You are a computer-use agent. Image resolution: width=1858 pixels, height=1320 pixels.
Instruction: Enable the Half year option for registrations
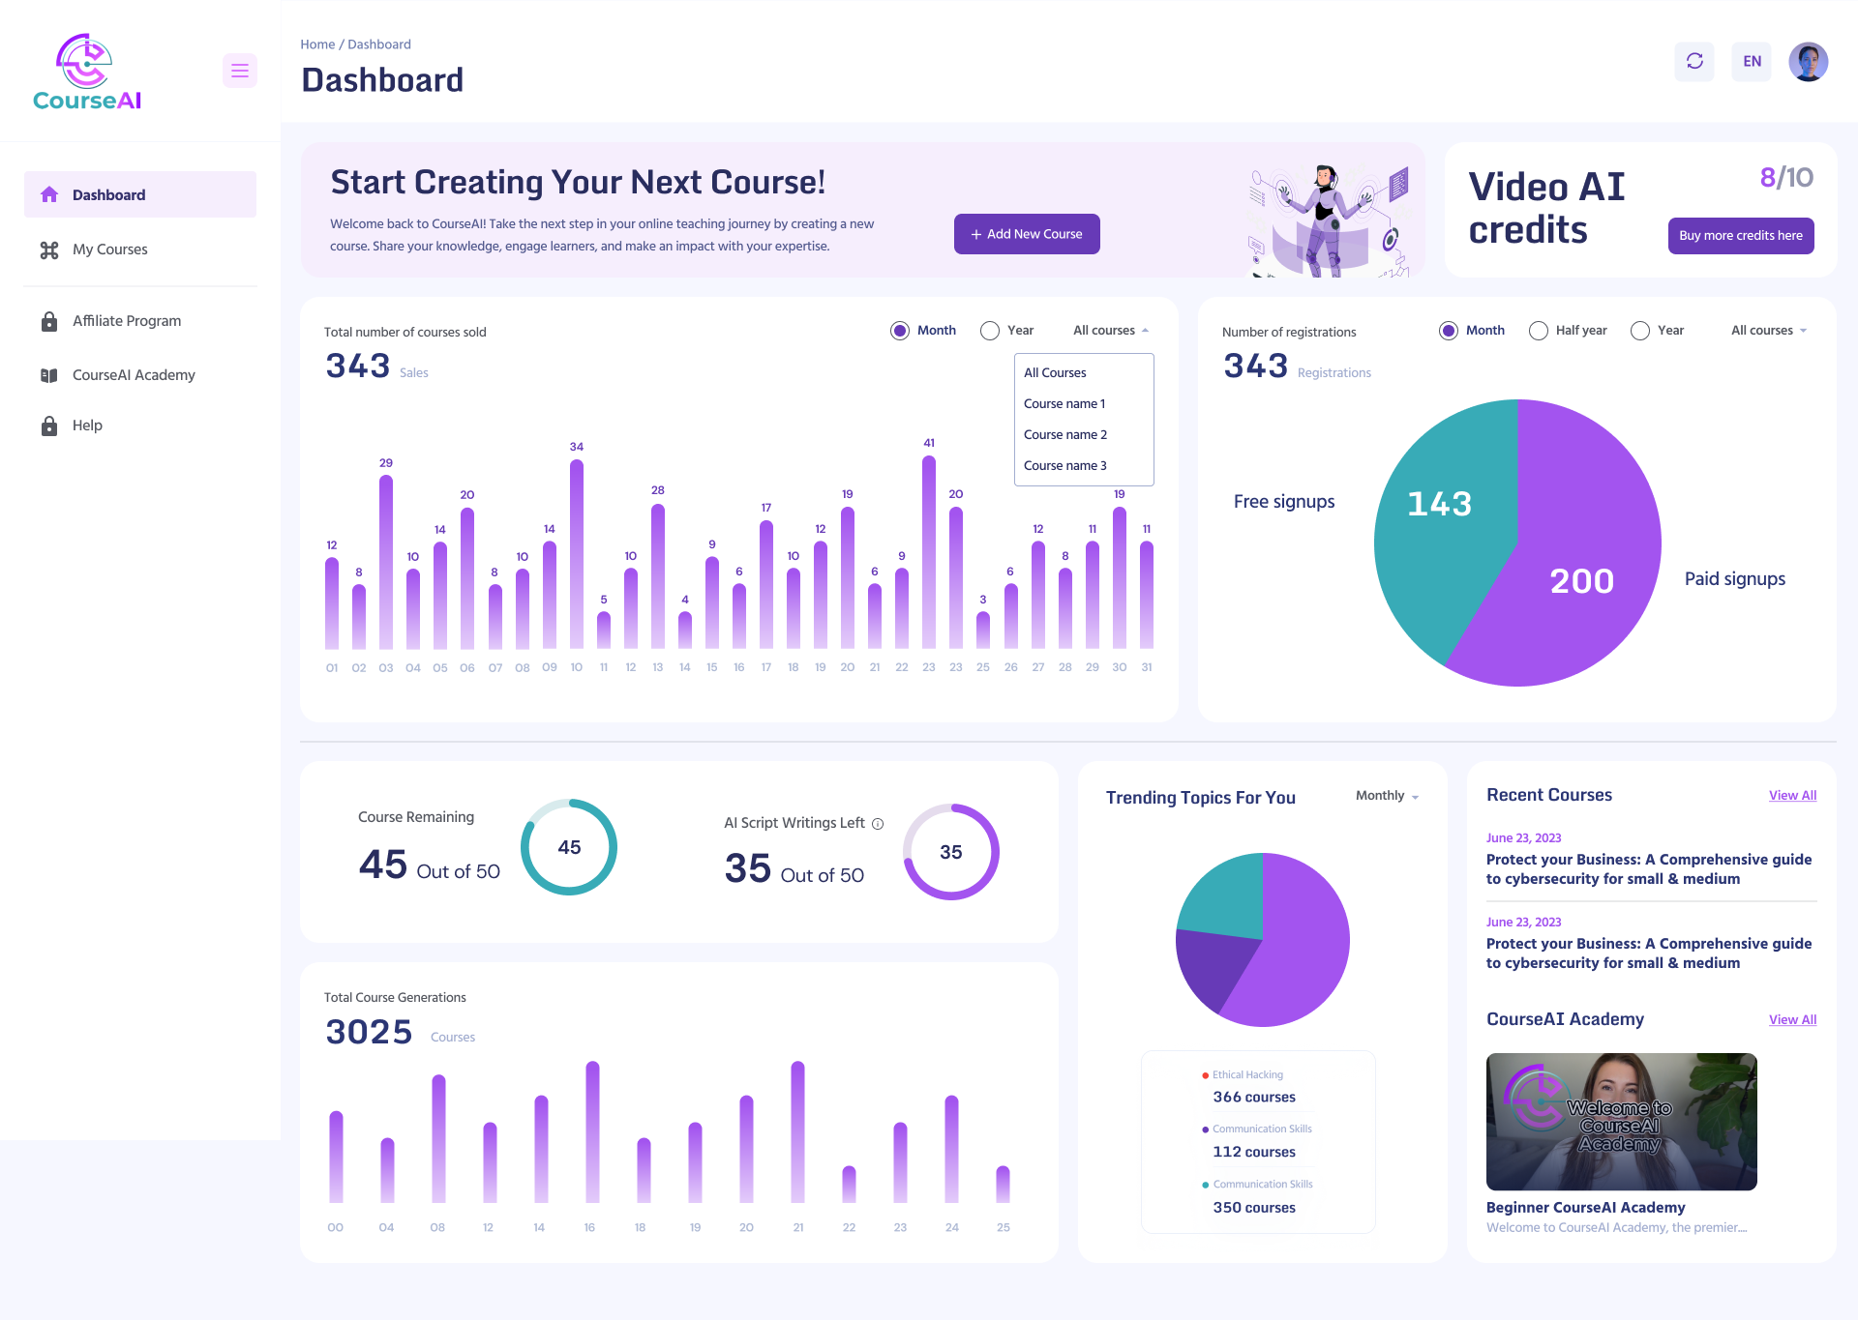click(x=1538, y=330)
